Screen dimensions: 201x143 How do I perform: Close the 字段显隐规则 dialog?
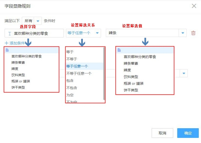tap(194, 6)
